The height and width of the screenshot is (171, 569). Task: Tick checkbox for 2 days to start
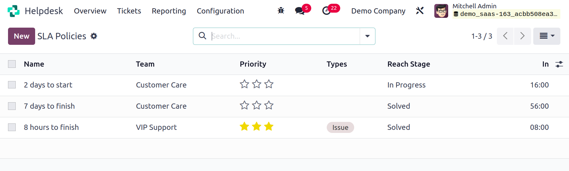coord(12,85)
